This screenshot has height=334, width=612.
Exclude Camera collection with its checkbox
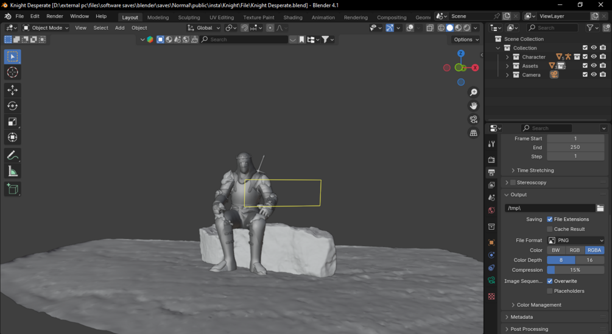585,74
